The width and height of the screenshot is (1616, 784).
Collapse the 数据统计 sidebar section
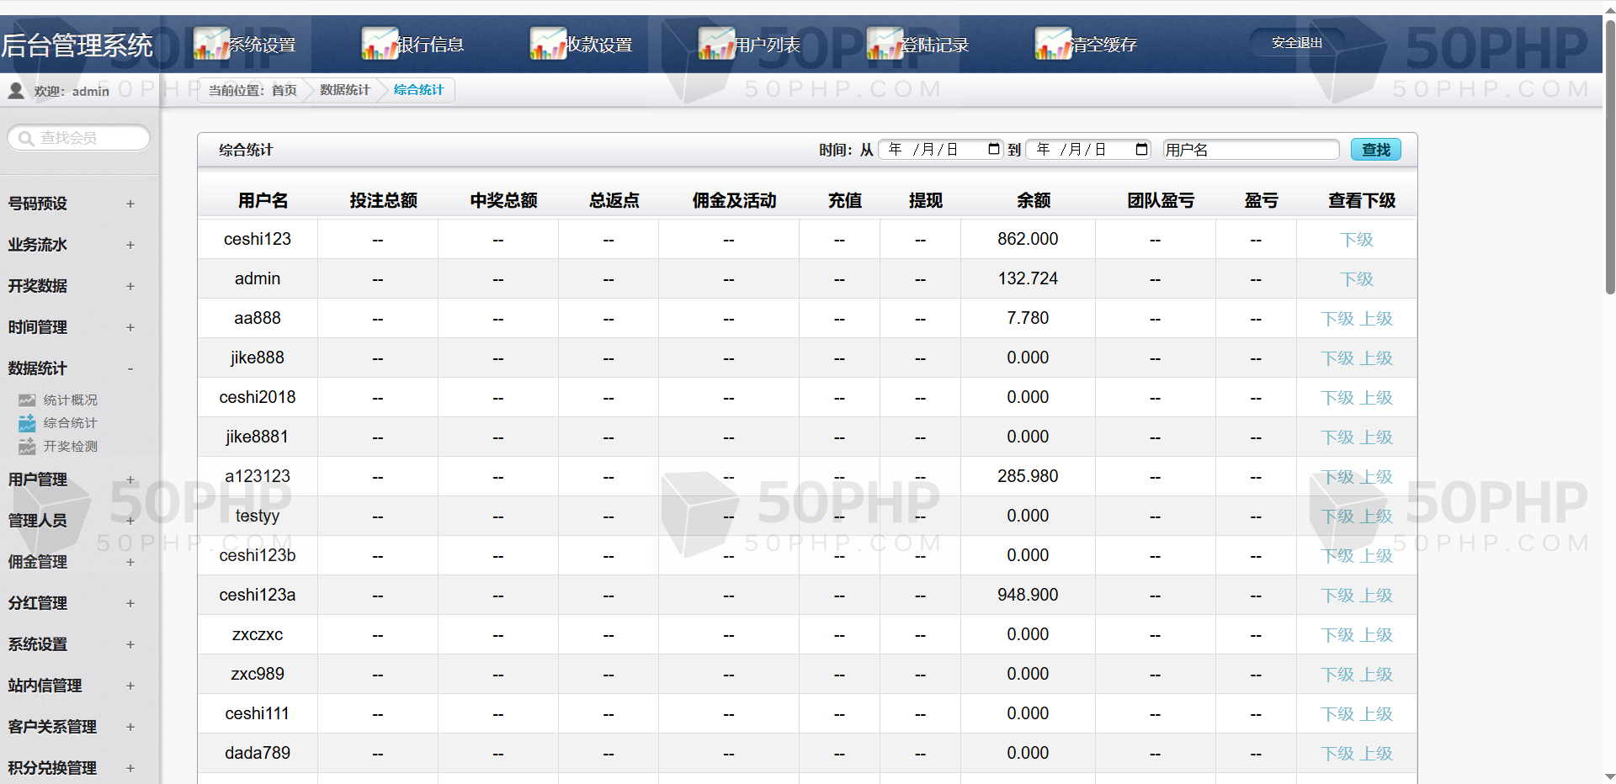click(130, 368)
